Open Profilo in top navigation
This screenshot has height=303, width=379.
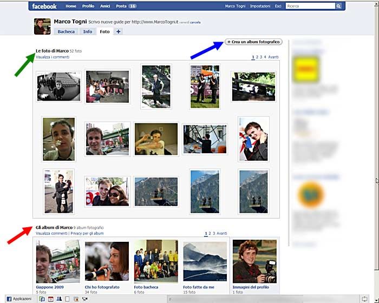click(88, 6)
